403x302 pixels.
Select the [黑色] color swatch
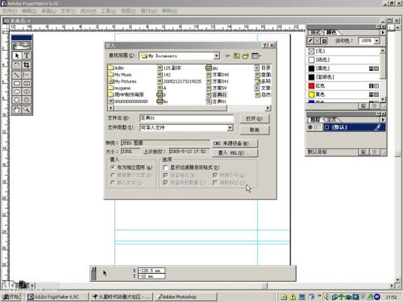click(343, 68)
